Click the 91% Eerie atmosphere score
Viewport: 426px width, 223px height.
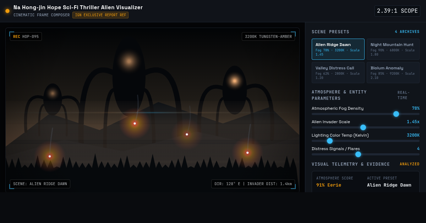click(x=329, y=185)
